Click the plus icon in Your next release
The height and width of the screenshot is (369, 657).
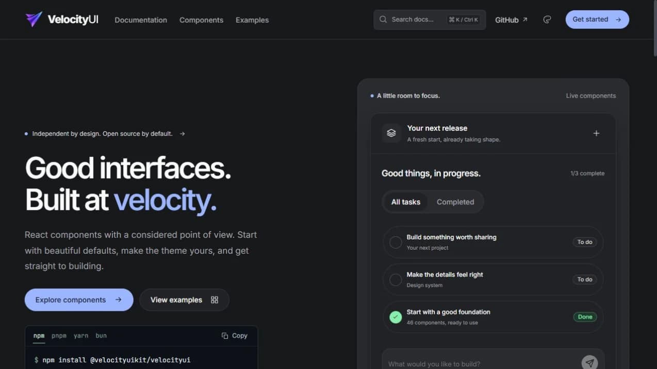tap(596, 133)
